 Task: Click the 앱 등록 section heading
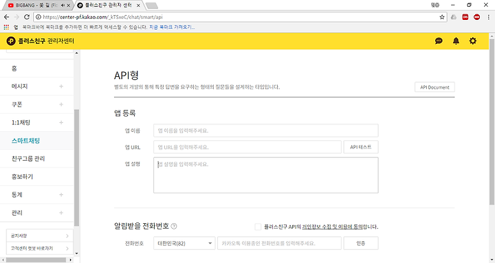[125, 113]
